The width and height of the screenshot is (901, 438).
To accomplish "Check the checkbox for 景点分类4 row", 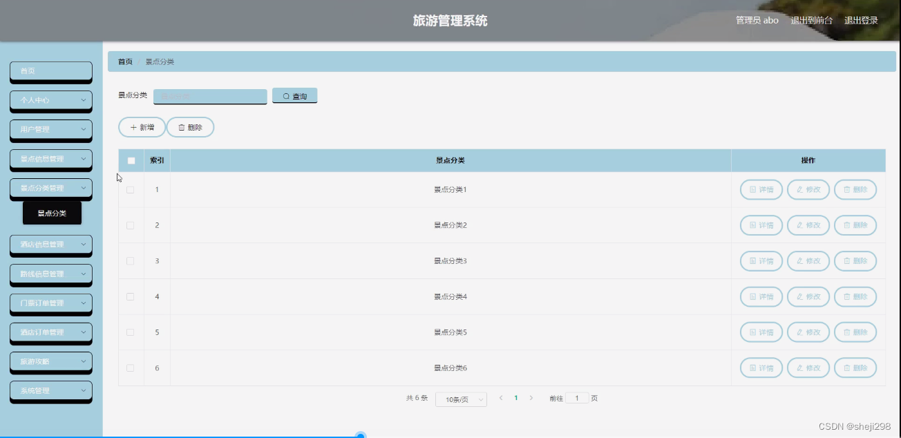I will (131, 296).
